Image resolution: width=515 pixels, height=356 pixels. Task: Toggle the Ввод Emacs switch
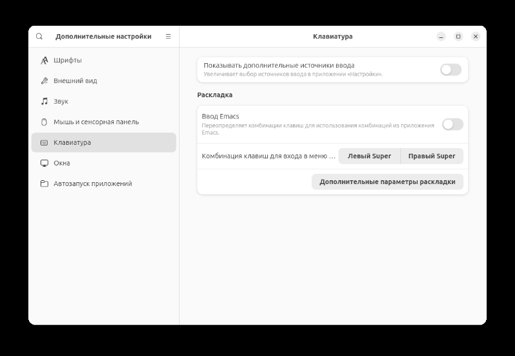pyautogui.click(x=453, y=124)
